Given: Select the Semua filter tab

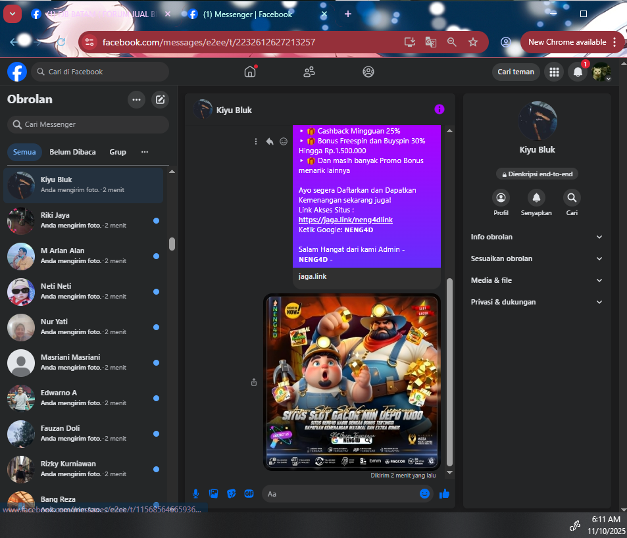Looking at the screenshot, I should [x=24, y=152].
